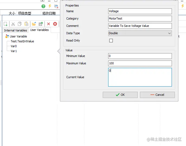
Task: Click the Cancel button
Action: tap(157, 95)
